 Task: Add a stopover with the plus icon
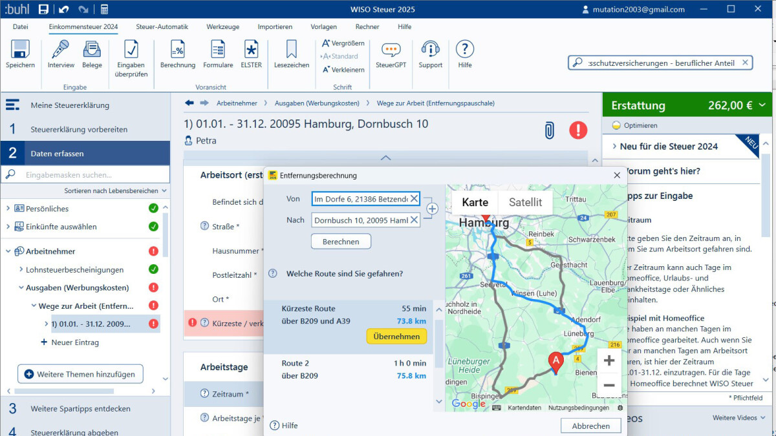(x=432, y=209)
